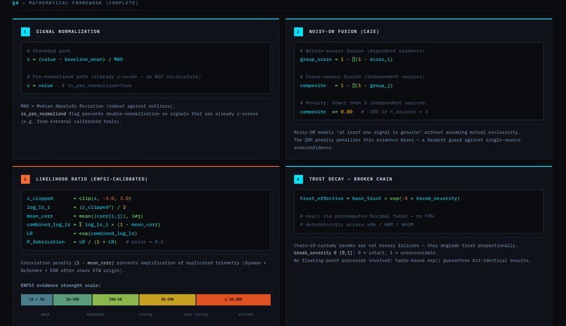Click the number 1 badge beside Signal Normalization
This screenshot has height=326, width=566.
[x=25, y=32]
